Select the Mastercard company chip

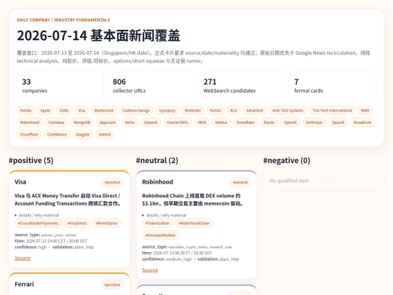click(104, 111)
